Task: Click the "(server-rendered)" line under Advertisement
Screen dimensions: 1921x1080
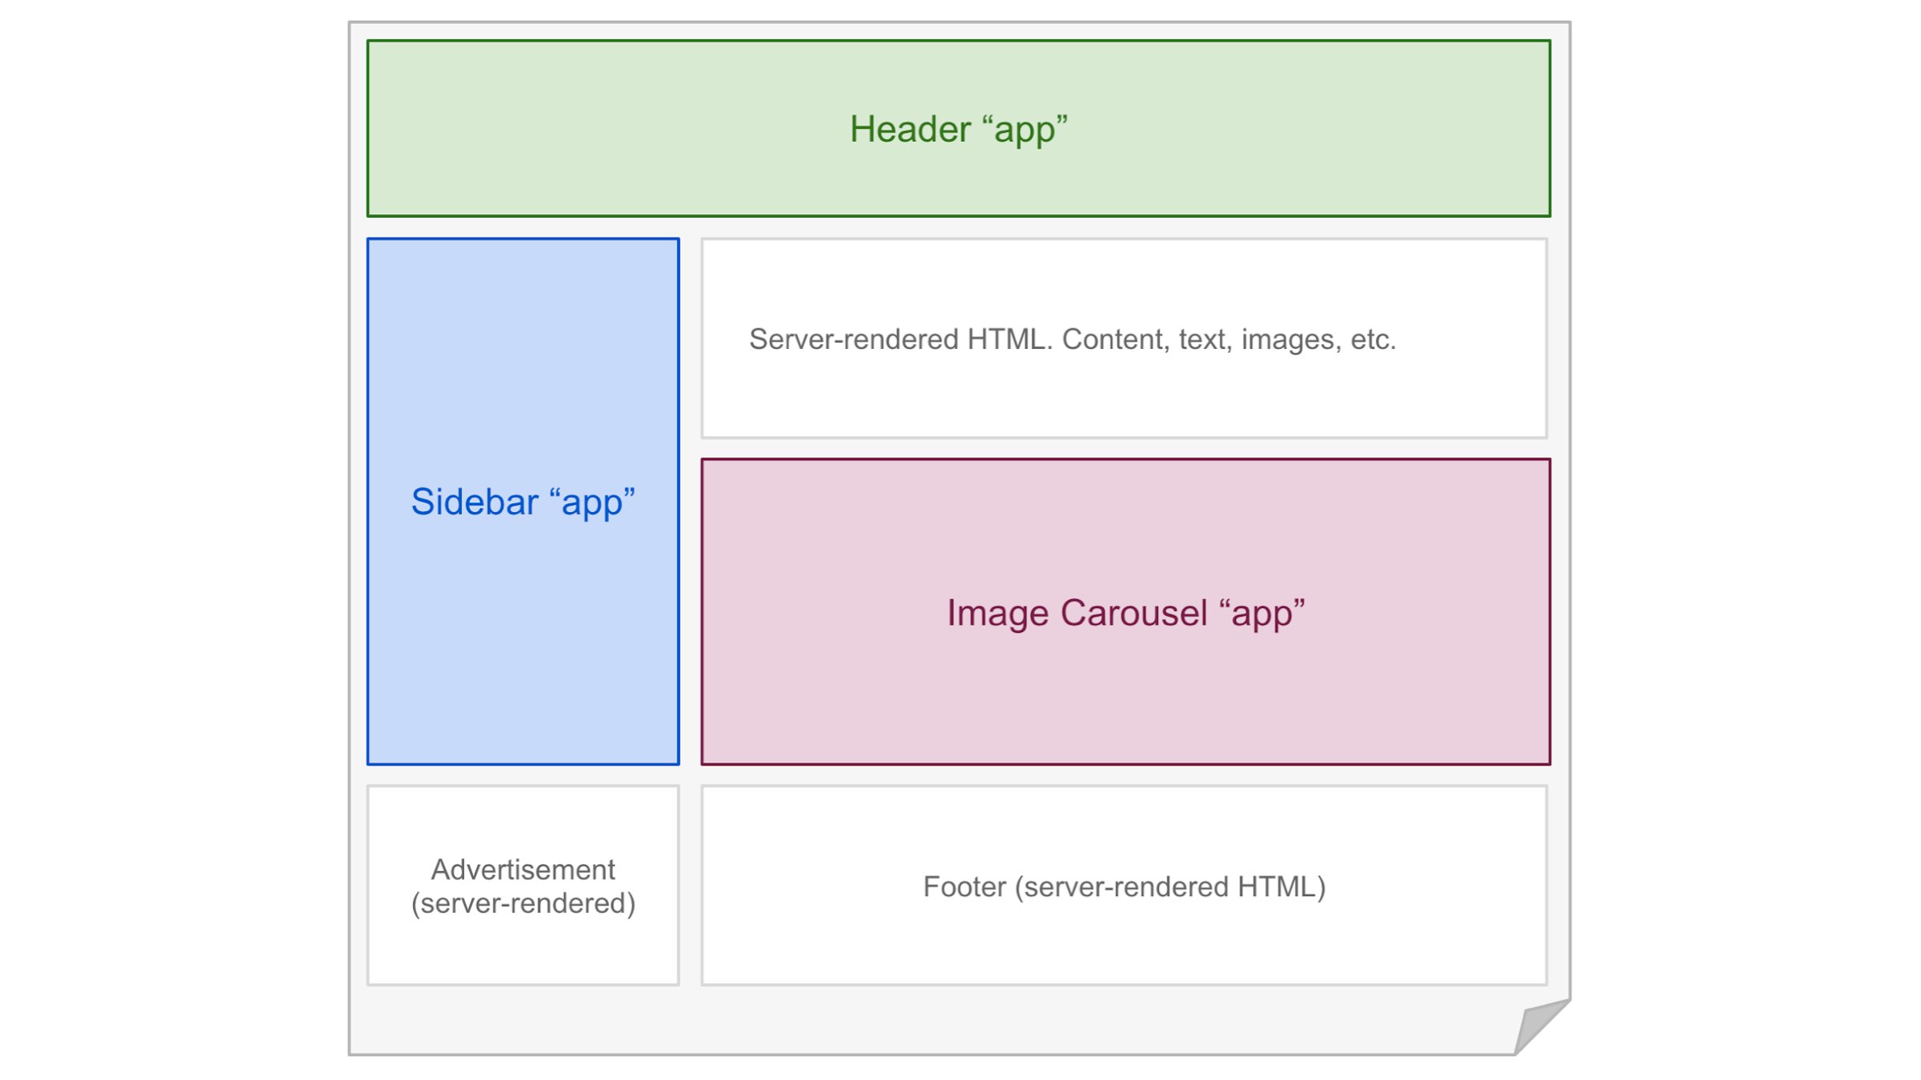Action: (x=523, y=903)
